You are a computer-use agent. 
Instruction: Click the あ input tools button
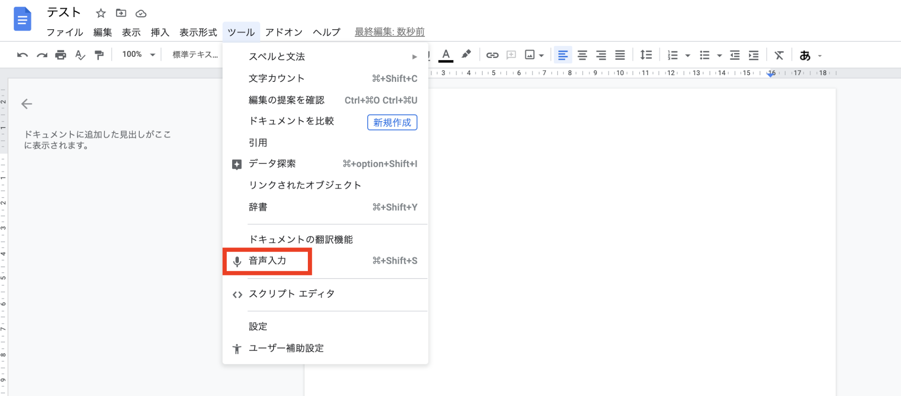pos(805,55)
